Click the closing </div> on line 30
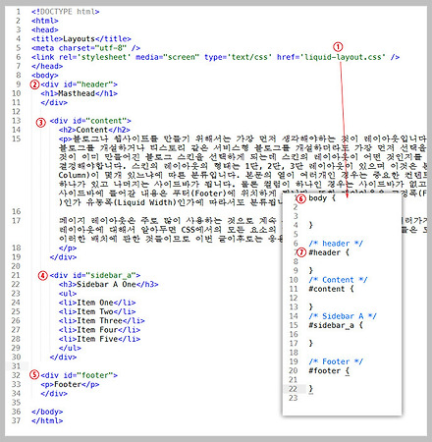Image resolution: width=432 pixels, height=442 pixels. pyautogui.click(x=63, y=357)
